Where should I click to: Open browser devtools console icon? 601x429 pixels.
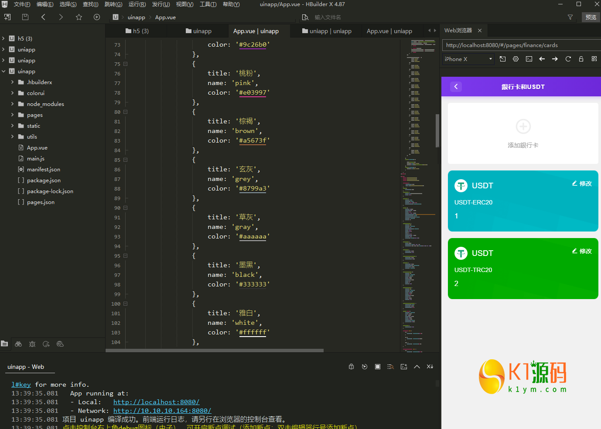[529, 59]
